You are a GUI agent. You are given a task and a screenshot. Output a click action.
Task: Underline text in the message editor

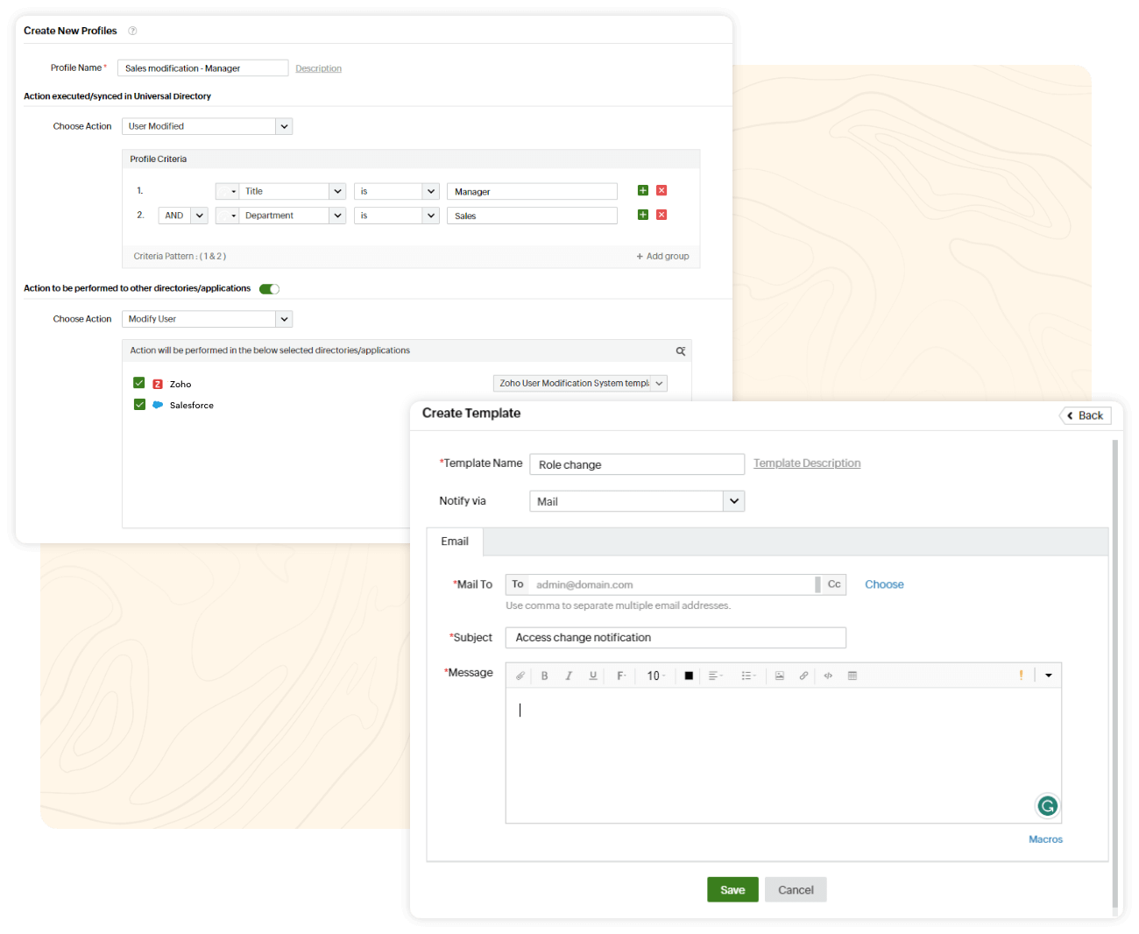(x=592, y=675)
